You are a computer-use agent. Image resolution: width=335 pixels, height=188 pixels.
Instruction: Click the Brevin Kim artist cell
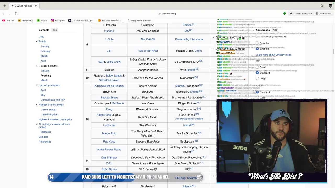coord(109,92)
